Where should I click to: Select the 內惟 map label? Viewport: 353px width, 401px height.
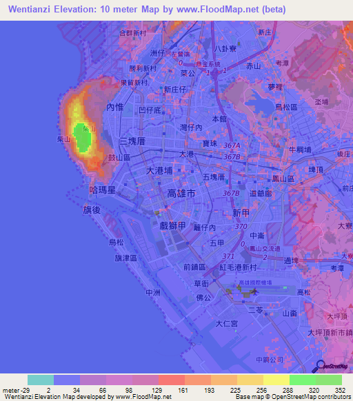point(115,107)
